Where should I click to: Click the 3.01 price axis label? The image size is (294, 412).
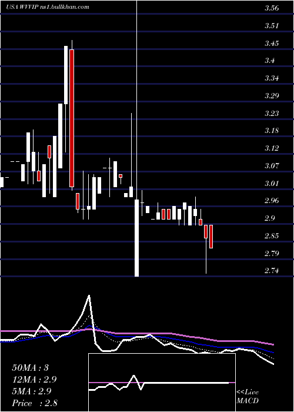pos(272,183)
